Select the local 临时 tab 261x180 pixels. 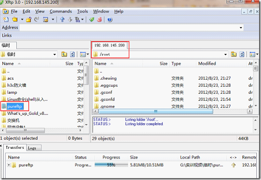(x=8, y=45)
